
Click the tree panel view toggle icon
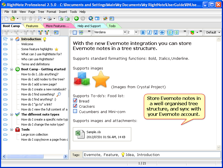56,33
